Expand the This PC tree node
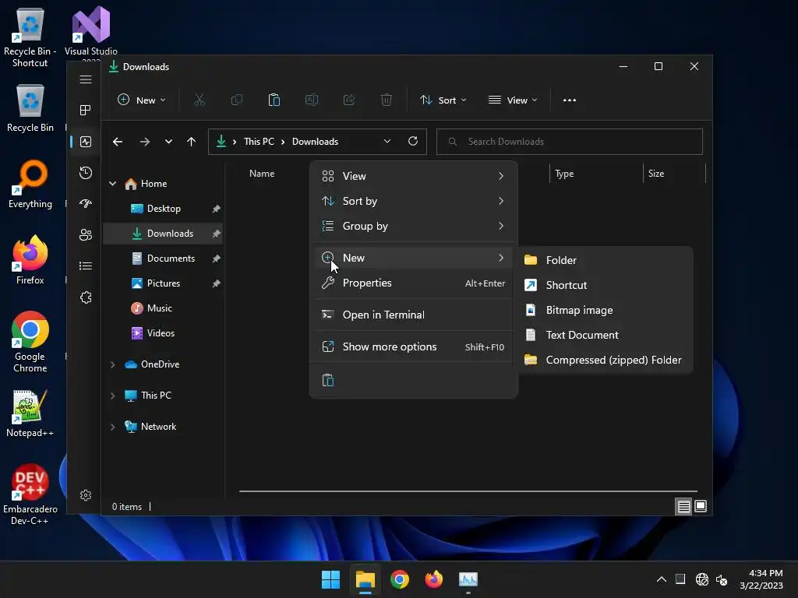Screen dimensions: 798x598 point(112,396)
